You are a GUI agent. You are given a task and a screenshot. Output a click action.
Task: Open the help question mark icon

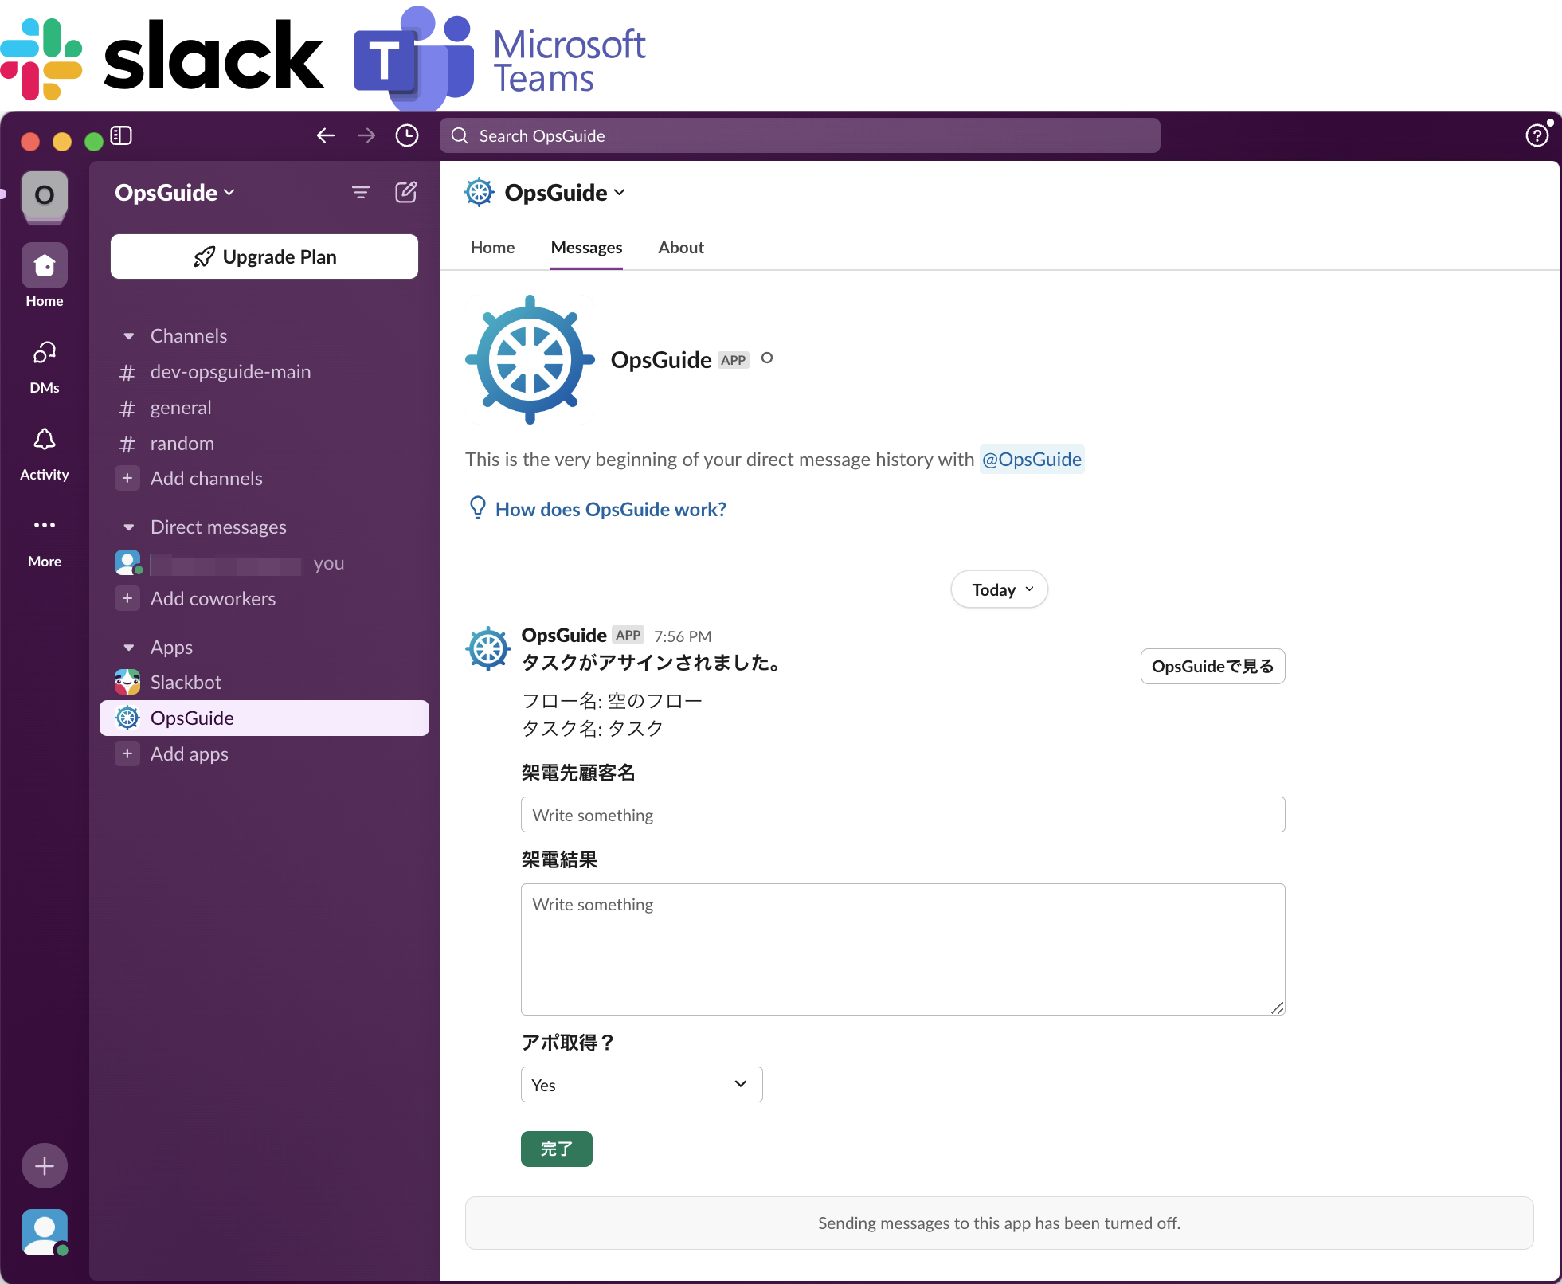click(1537, 135)
